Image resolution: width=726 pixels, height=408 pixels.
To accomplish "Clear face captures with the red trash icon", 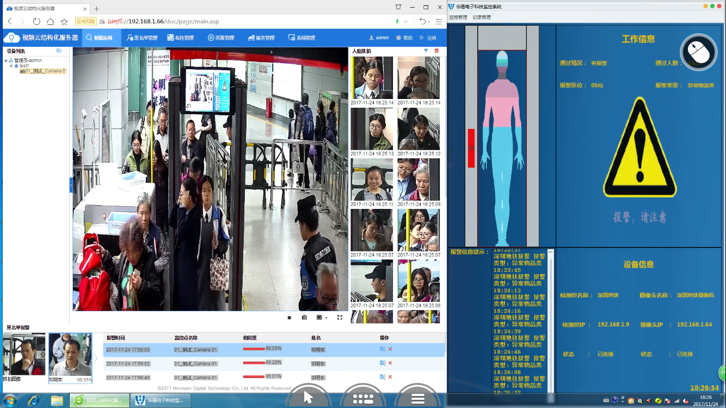I will tap(436, 51).
